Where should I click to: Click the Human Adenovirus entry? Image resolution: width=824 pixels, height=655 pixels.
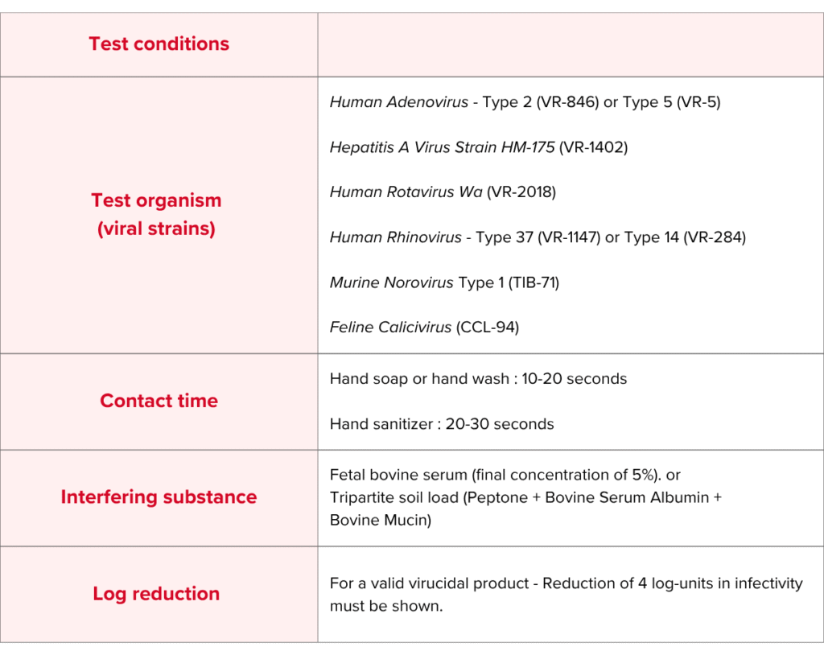point(399,102)
